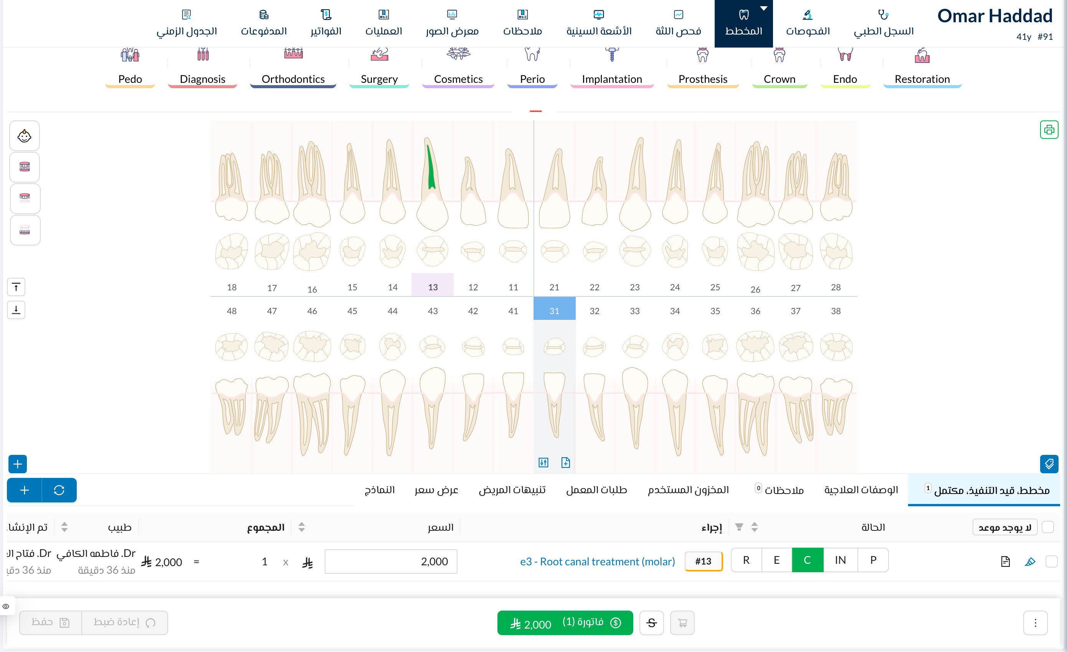
Task: Click the eraser icon in procedure row
Action: (1030, 561)
